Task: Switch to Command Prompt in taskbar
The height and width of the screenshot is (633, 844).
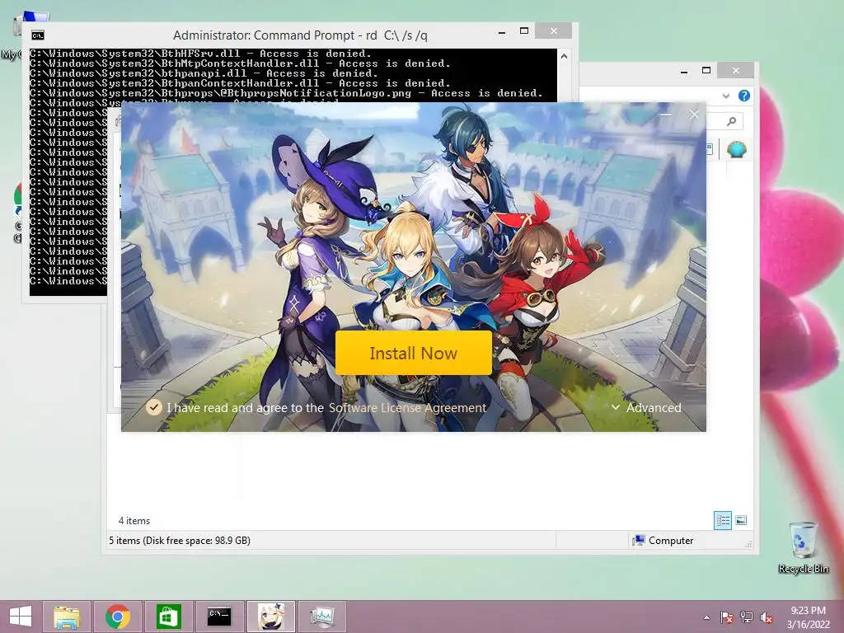Action: point(219,617)
